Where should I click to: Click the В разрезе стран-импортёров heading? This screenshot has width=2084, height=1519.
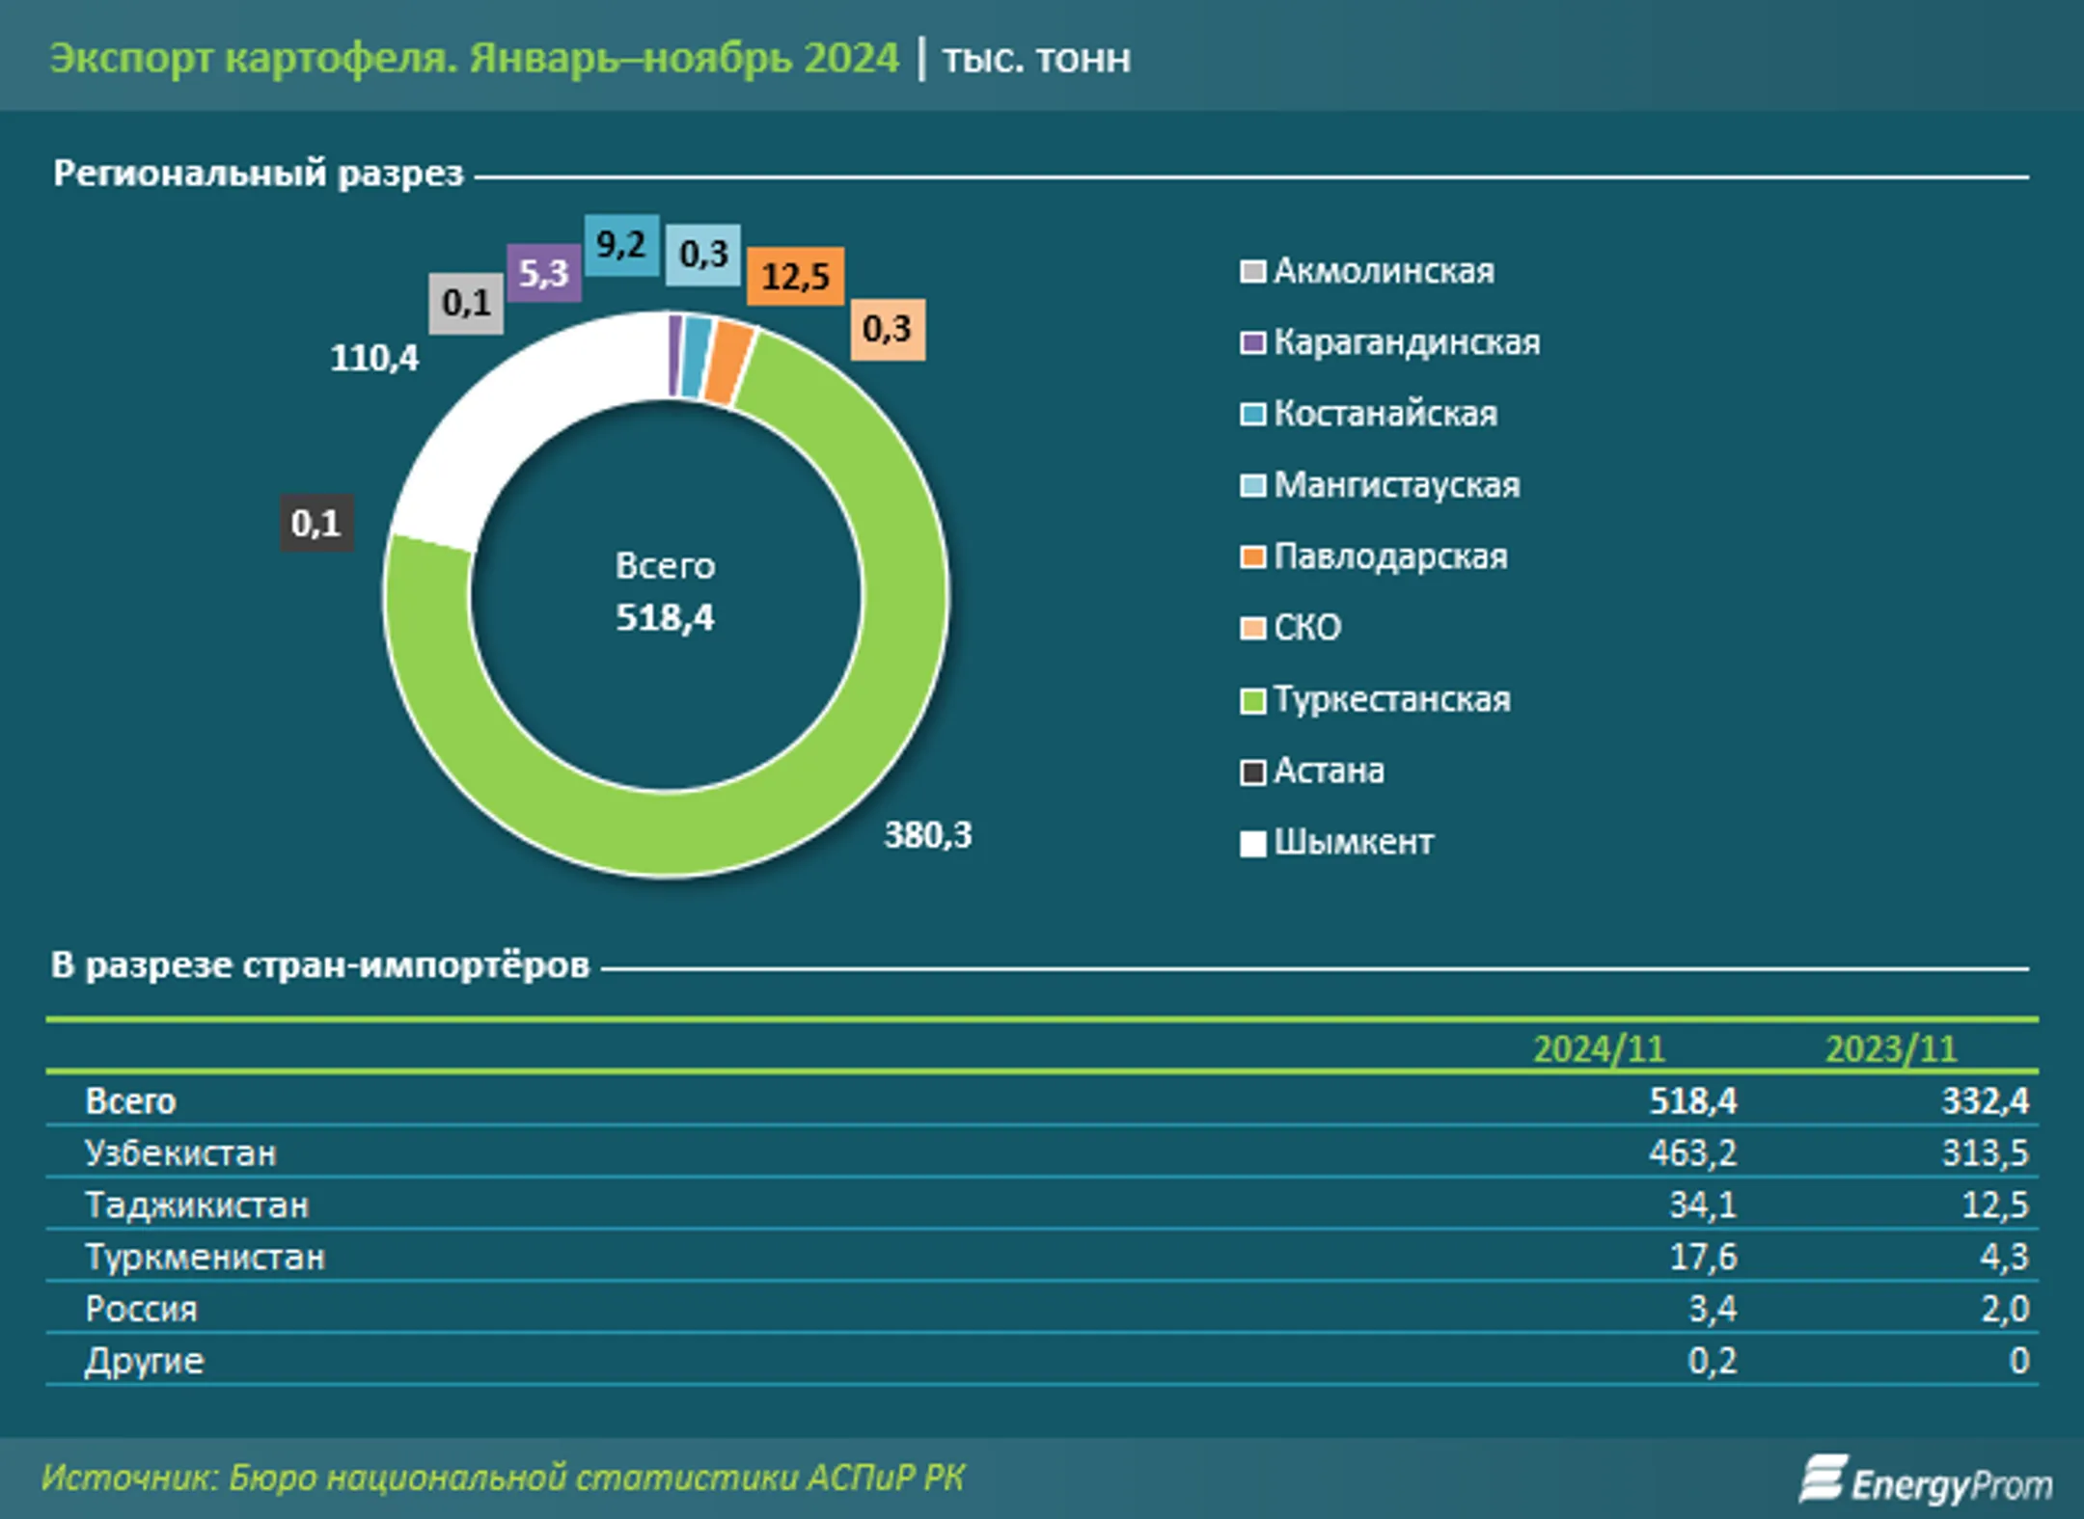point(320,965)
